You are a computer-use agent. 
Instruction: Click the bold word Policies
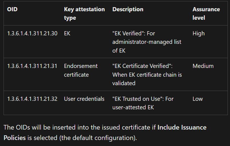(x=15, y=138)
